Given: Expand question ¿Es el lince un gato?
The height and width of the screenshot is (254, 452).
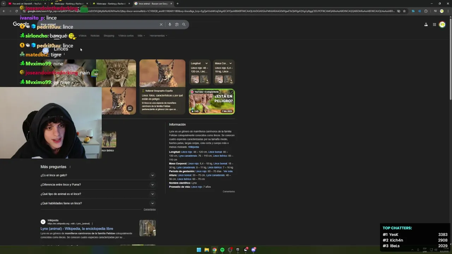Looking at the screenshot, I should tap(98, 175).
